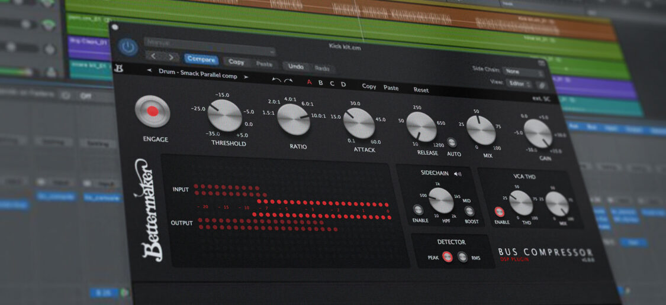This screenshot has height=305, width=666.
Task: Click Paste in the plugin A/B bar
Action: pos(391,88)
